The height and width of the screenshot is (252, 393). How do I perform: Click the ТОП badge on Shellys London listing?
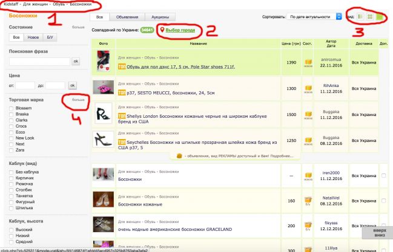pyautogui.click(x=122, y=114)
